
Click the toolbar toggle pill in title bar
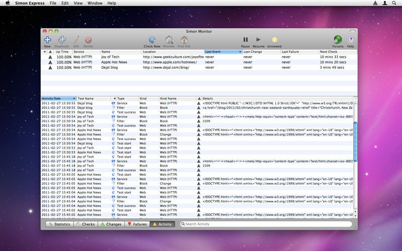353,31
